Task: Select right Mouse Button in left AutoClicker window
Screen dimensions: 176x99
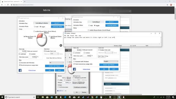Action: click(x=49, y=37)
